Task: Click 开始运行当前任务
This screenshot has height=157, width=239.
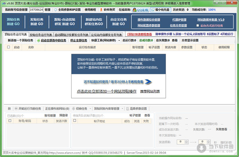Action: coord(30,109)
